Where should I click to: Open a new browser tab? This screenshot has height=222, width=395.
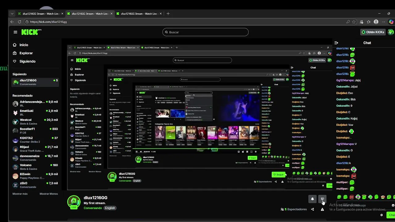tap(168, 14)
